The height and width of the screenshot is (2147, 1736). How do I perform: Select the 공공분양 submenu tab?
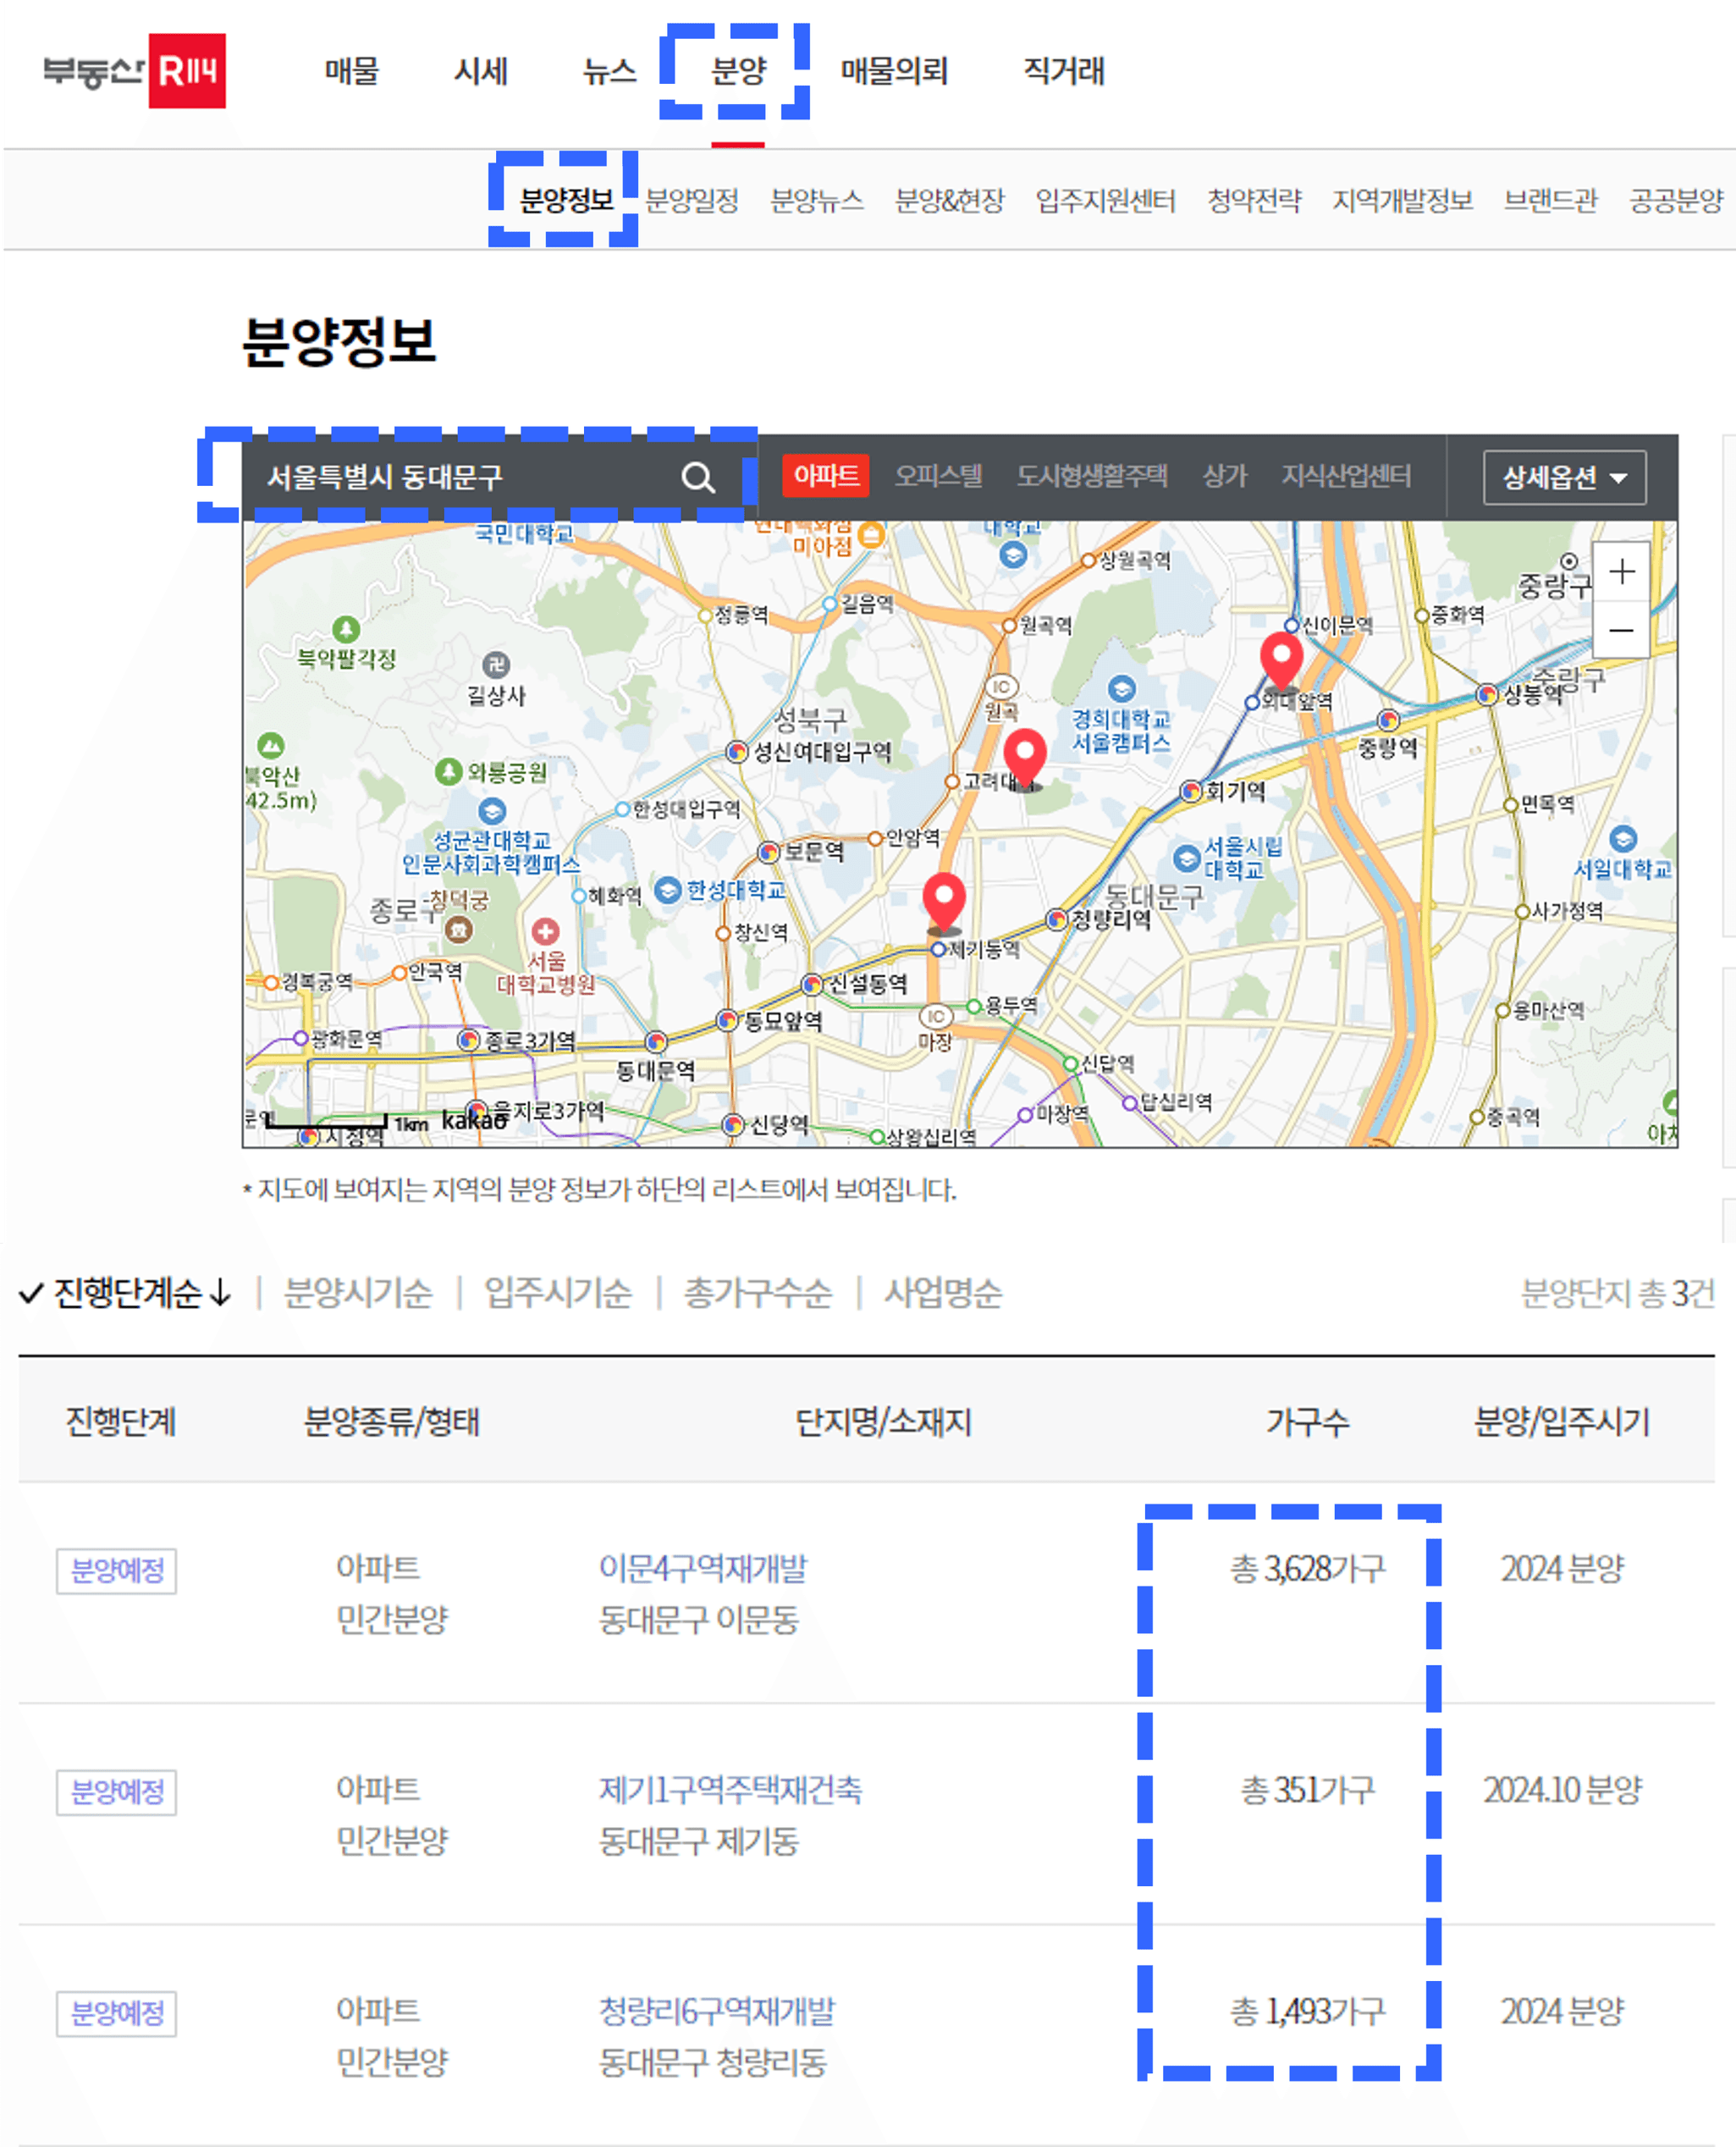pyautogui.click(x=1676, y=200)
